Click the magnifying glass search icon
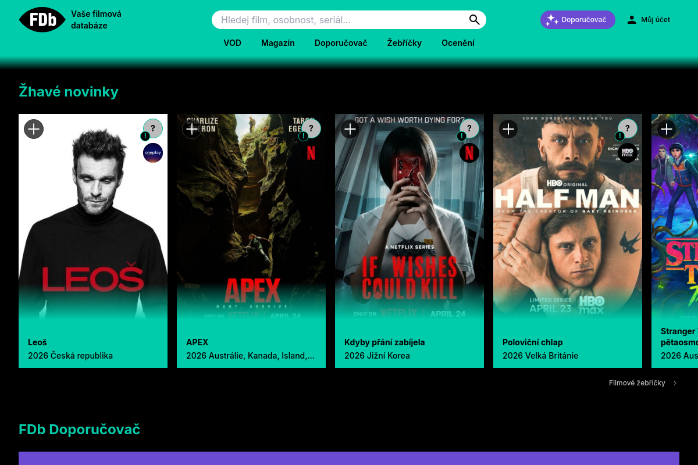Image resolution: width=698 pixels, height=465 pixels. coord(475,20)
